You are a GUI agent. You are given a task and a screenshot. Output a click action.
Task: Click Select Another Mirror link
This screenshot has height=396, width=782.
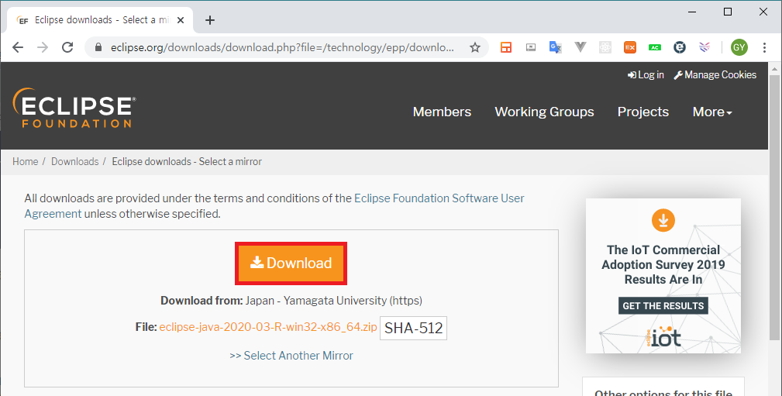[x=291, y=356]
